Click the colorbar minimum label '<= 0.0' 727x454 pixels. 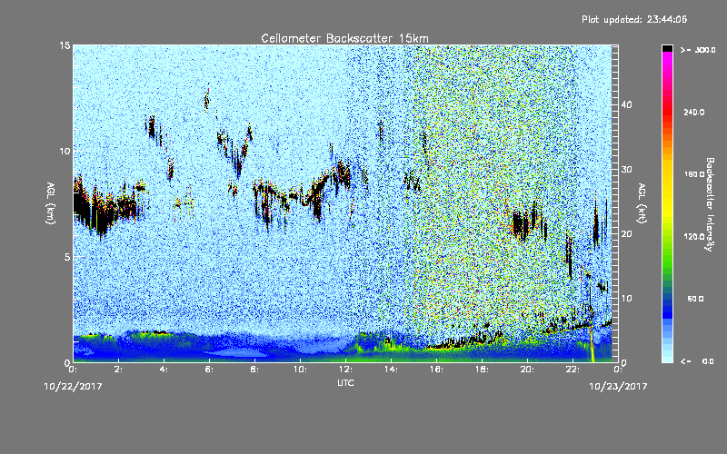[x=698, y=361]
